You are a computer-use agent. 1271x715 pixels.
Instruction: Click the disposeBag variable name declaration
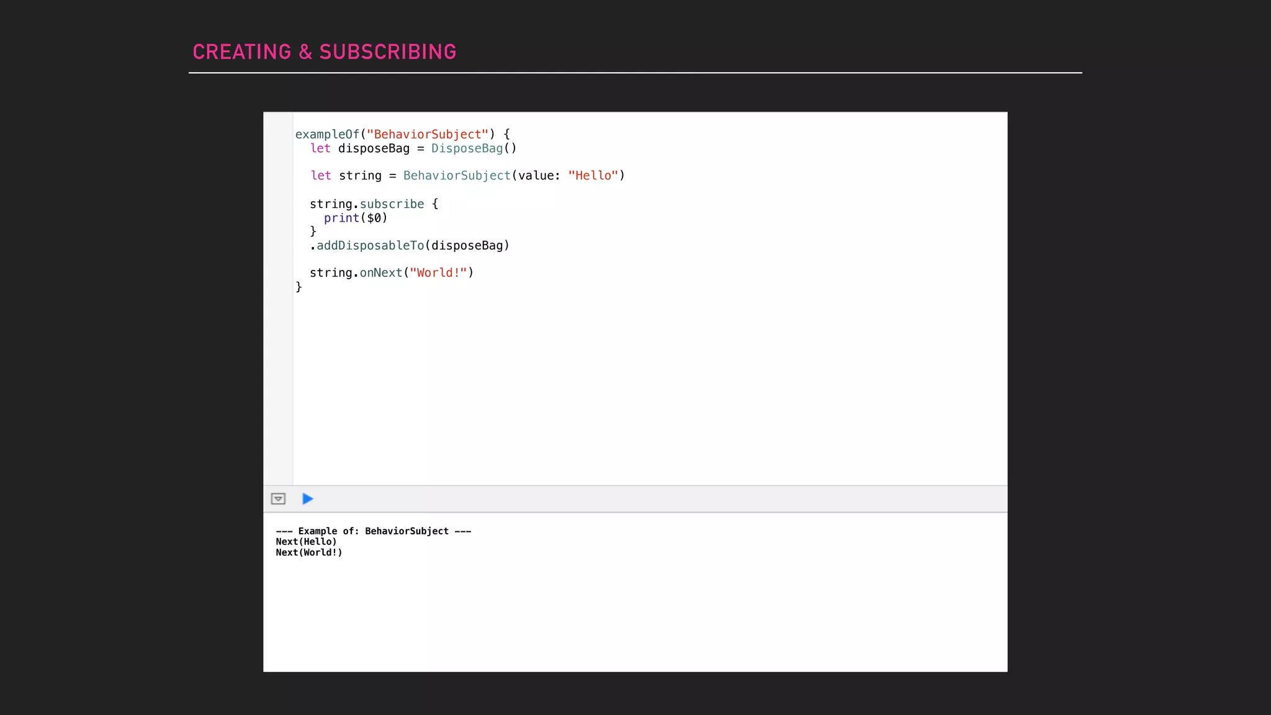click(374, 148)
